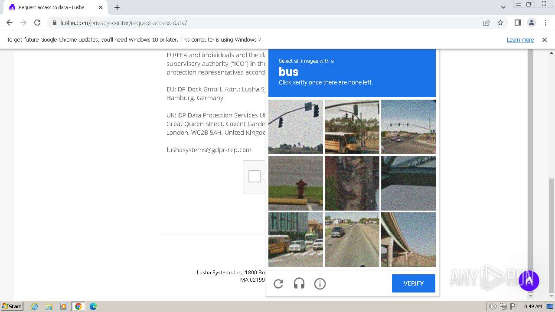Click the address bar URL field
Viewport: 555px width, 312px height.
(264, 23)
